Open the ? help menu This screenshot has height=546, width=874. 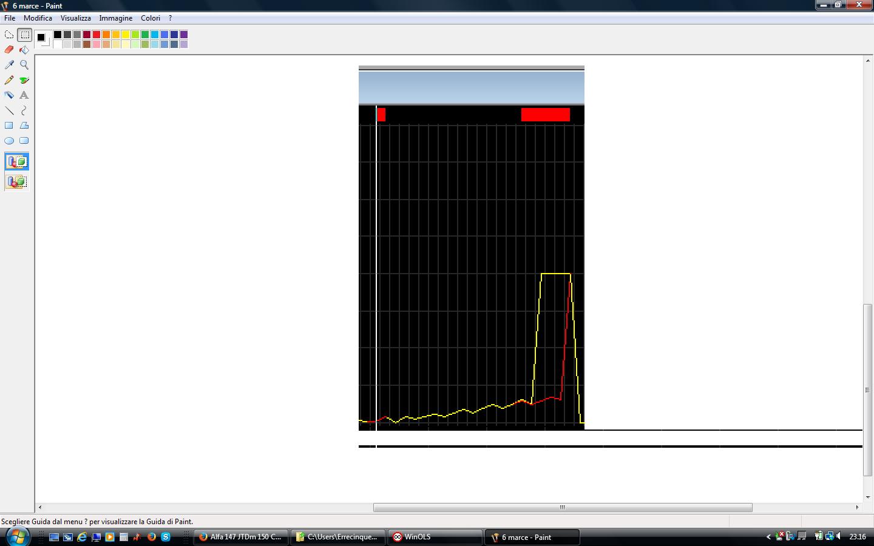(x=170, y=18)
